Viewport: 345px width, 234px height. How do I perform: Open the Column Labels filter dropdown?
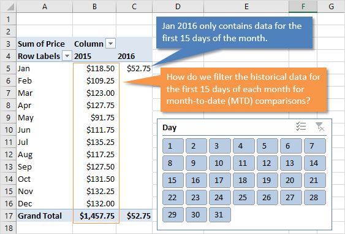110,44
